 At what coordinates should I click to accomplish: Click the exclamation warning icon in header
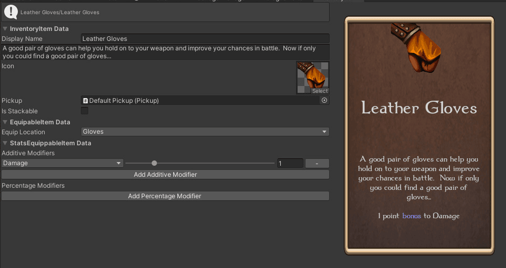pyautogui.click(x=11, y=12)
